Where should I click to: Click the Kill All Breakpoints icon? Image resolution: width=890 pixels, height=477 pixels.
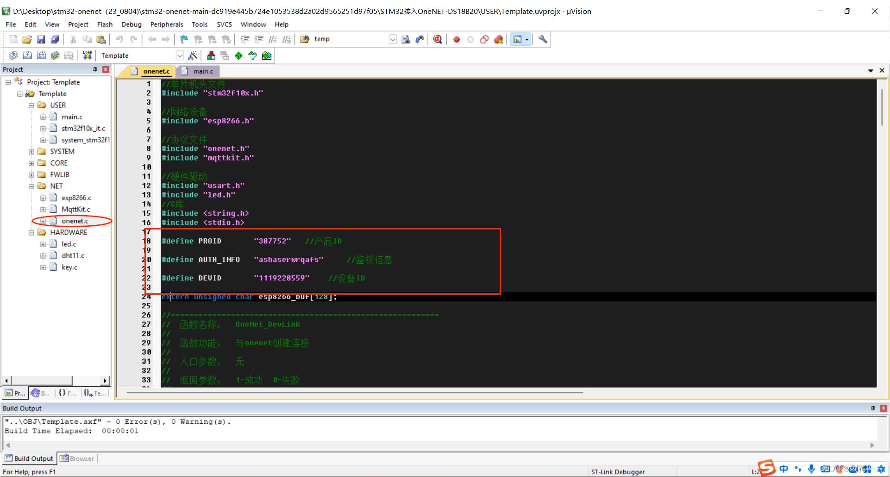pyautogui.click(x=498, y=39)
